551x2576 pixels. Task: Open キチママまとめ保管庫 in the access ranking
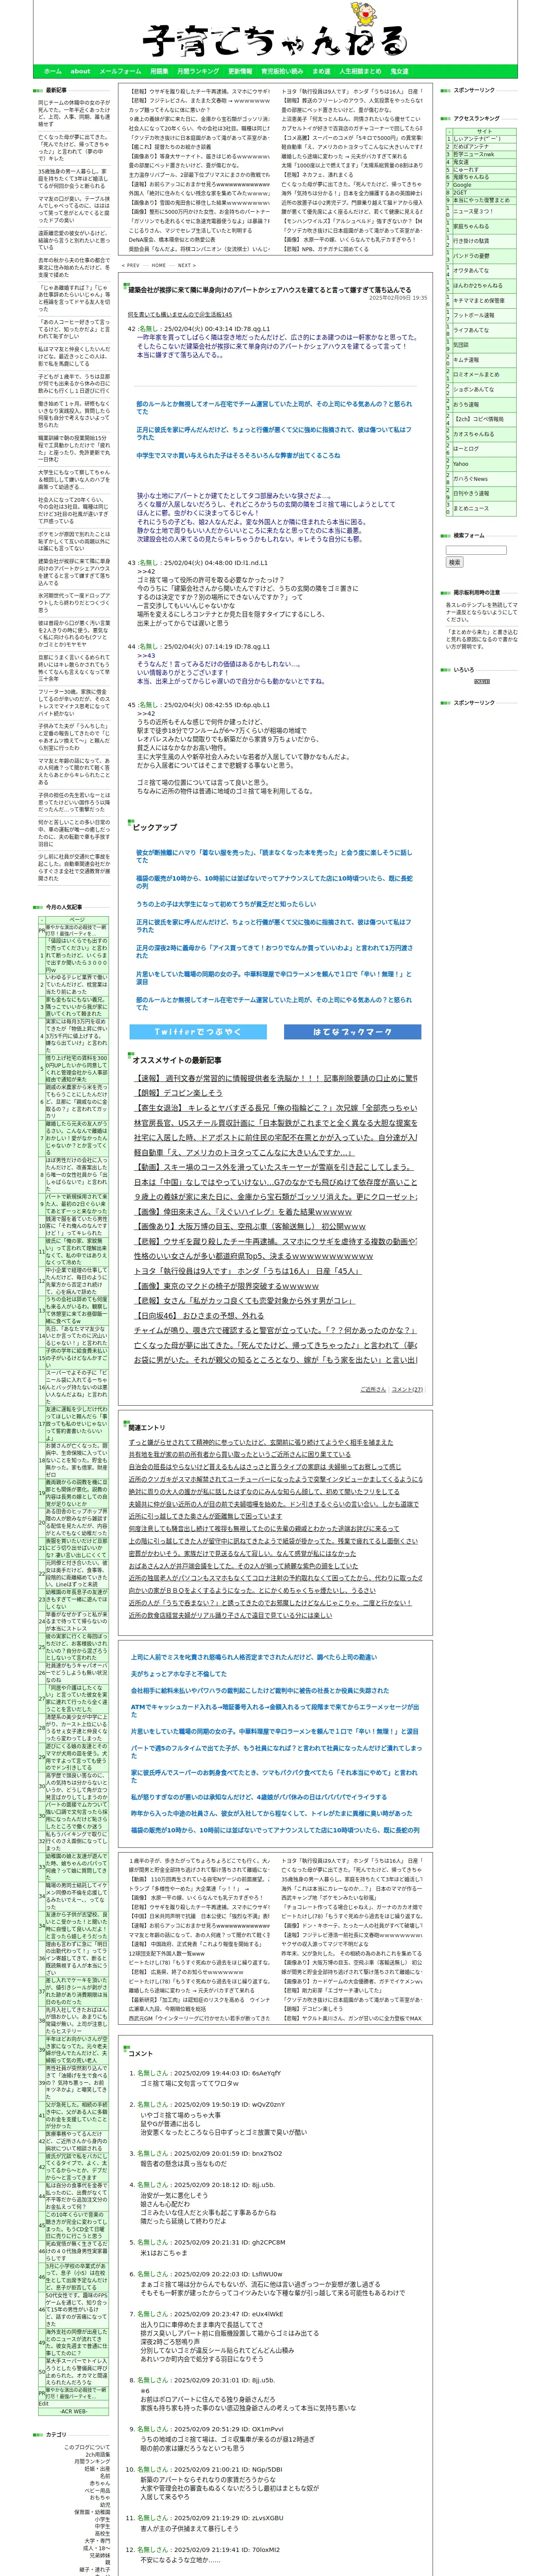click(479, 300)
